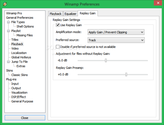Click the Replay Gain Preamp slider handle
The height and width of the screenshot is (125, 164).
click(126, 75)
